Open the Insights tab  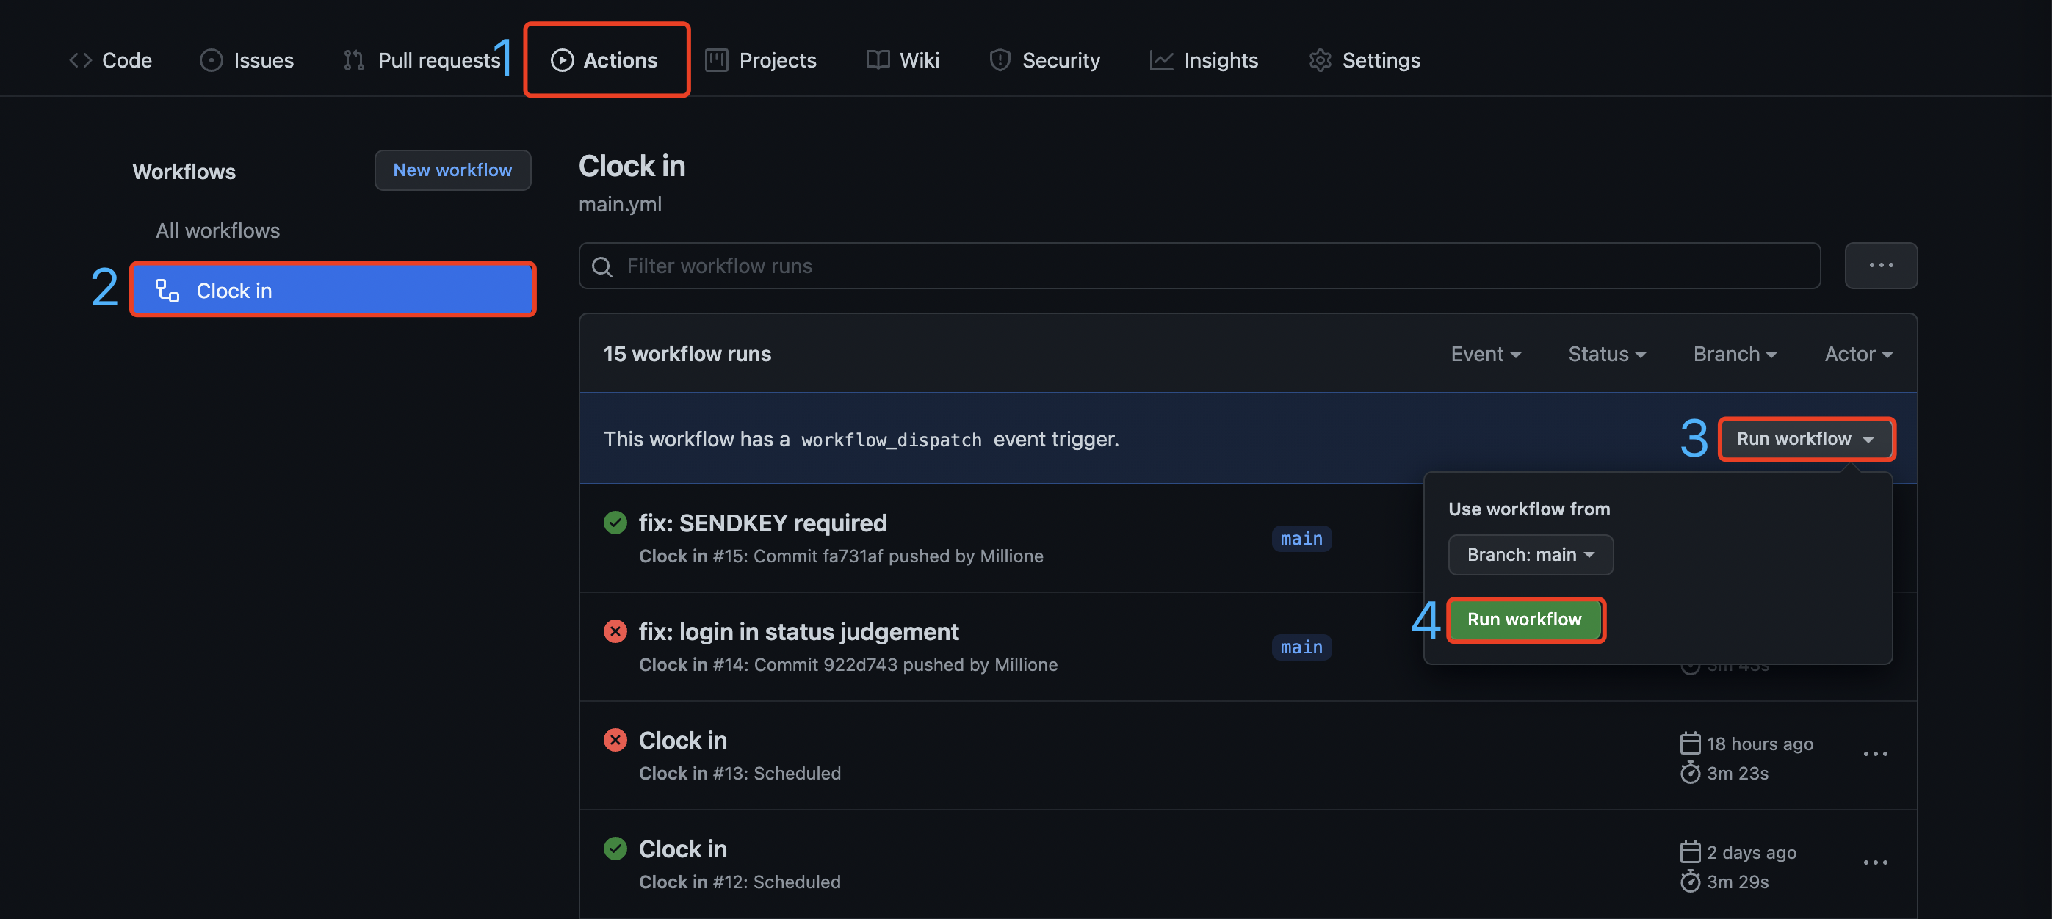pyautogui.click(x=1204, y=60)
